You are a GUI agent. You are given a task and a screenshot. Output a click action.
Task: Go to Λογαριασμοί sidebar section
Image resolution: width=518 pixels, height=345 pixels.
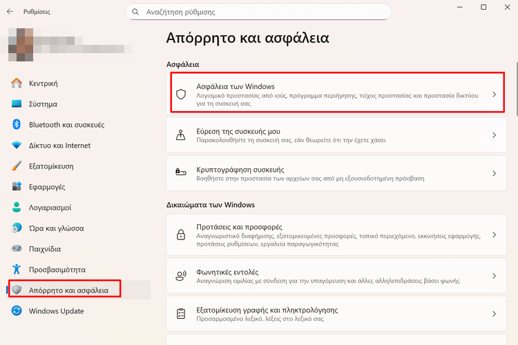50,208
